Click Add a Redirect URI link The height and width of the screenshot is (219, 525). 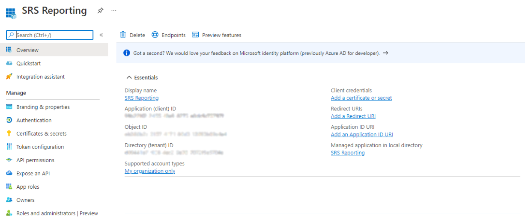click(353, 116)
